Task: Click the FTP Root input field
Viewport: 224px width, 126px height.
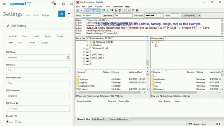Action: coord(38,108)
